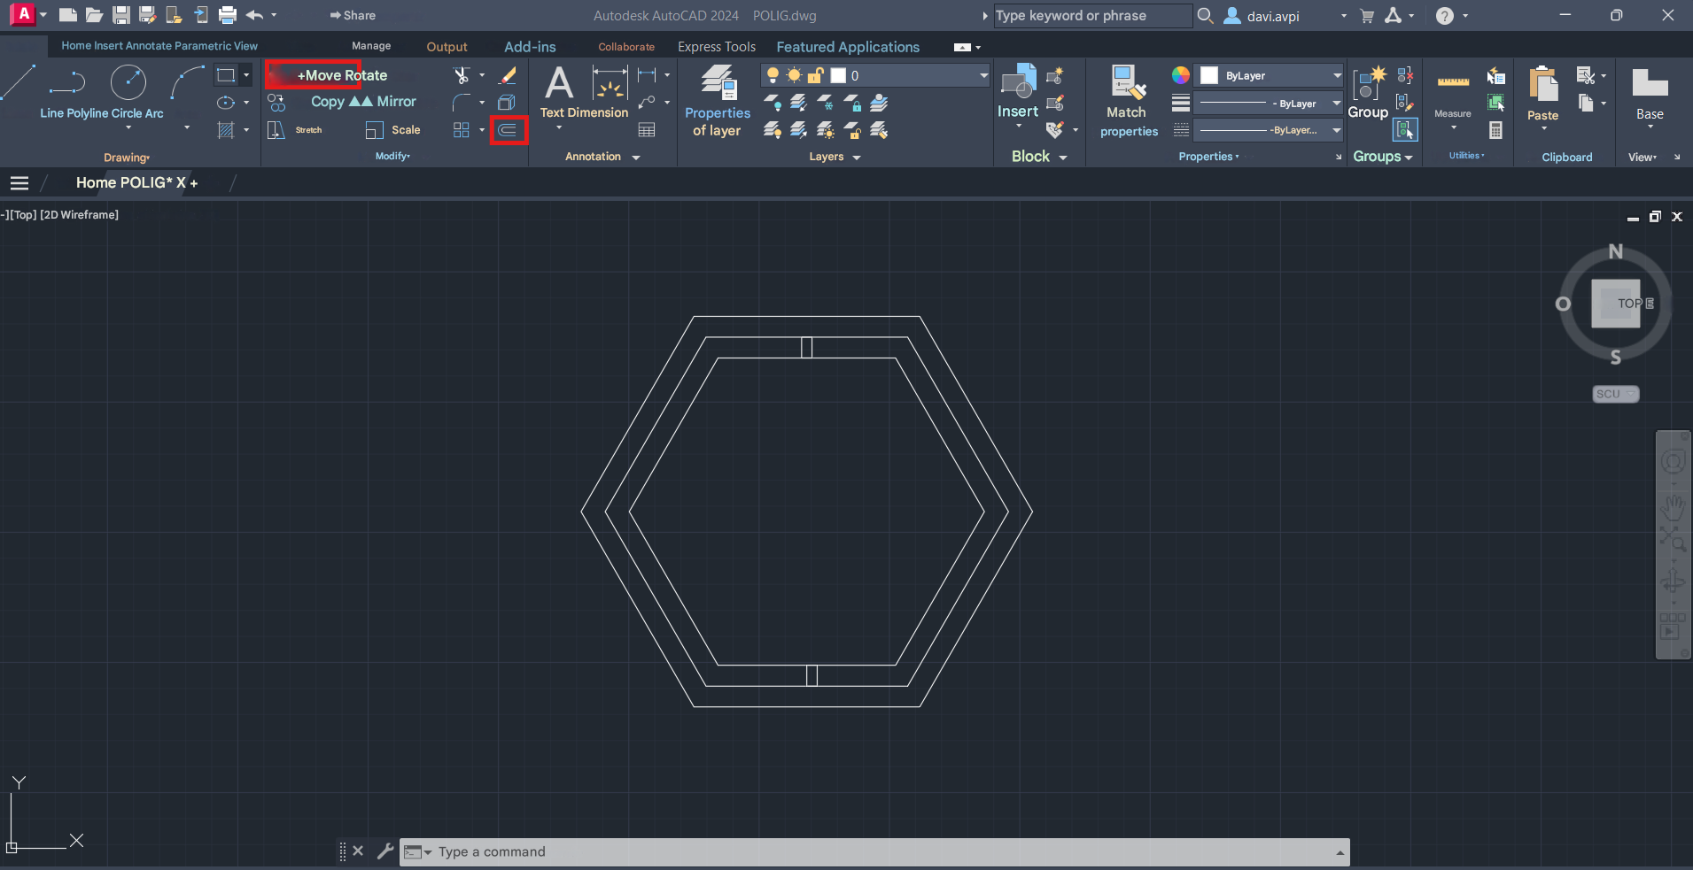Toggle the layer lock padlock
1693x870 pixels.
click(x=816, y=75)
